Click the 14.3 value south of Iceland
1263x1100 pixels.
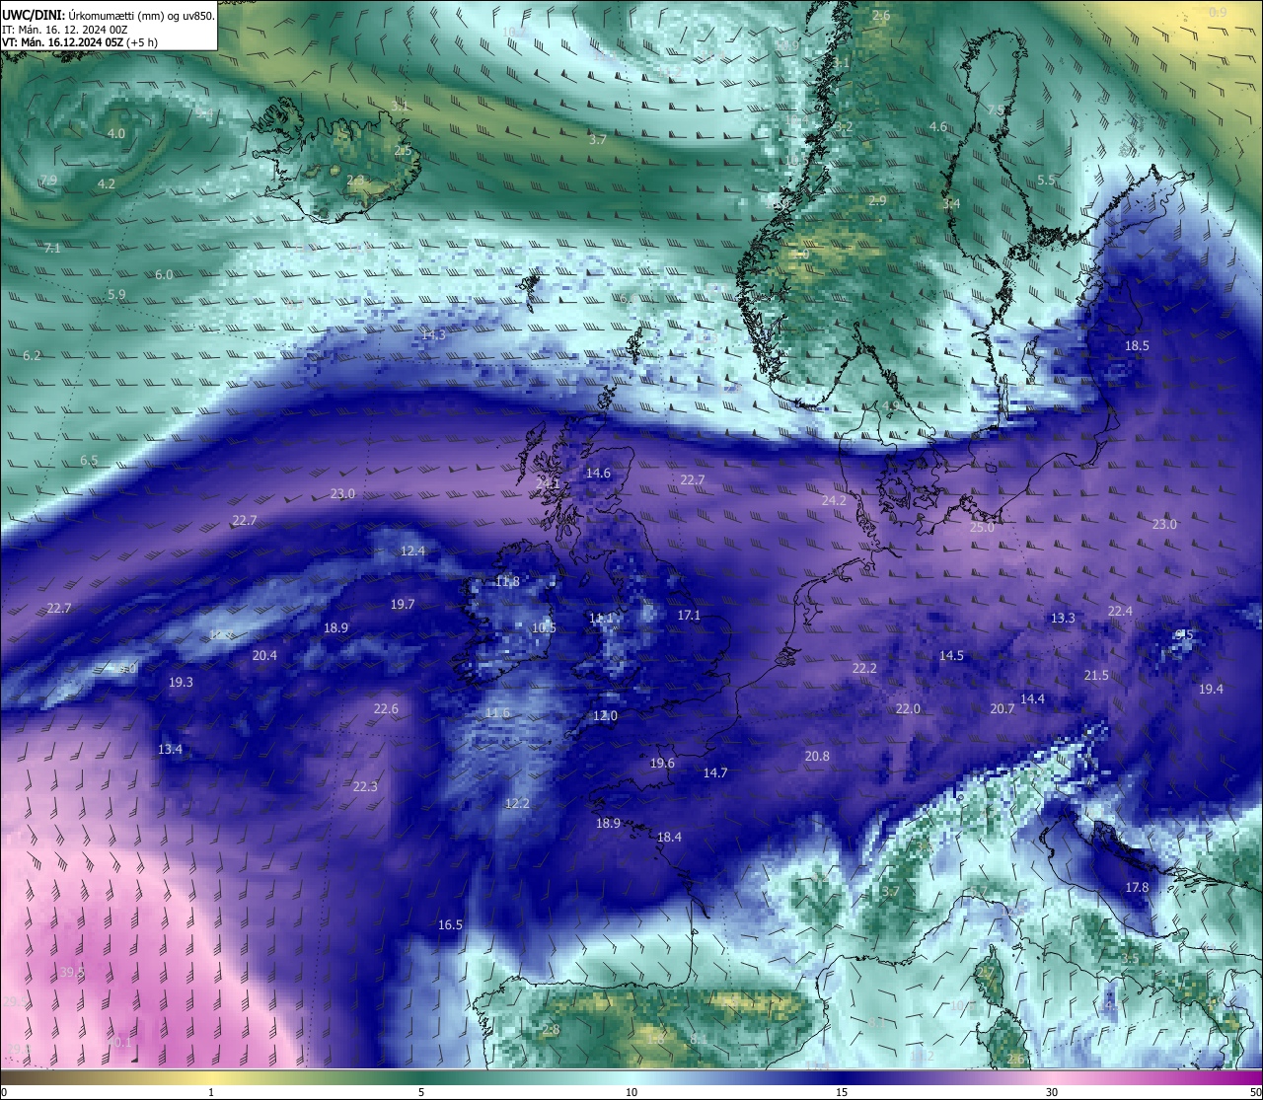point(433,335)
